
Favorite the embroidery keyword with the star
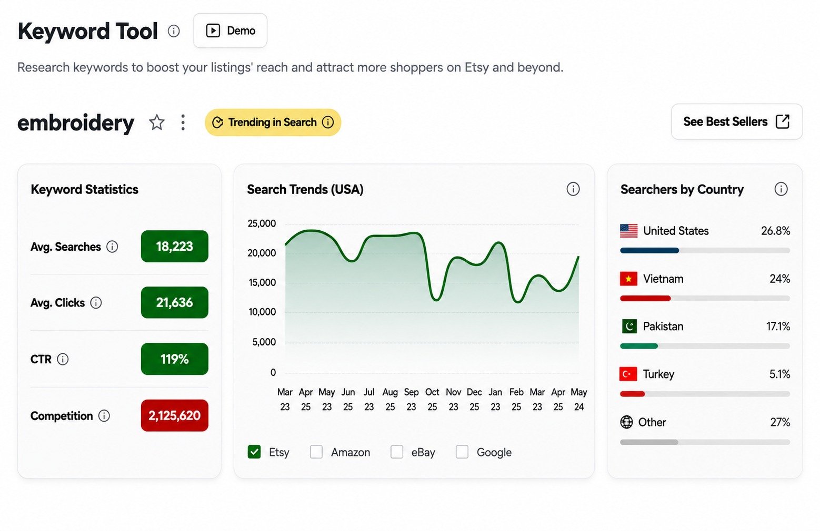coord(157,122)
